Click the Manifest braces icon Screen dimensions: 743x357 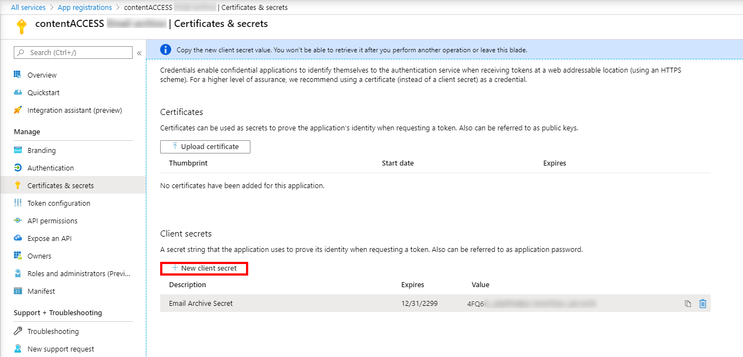coord(18,291)
